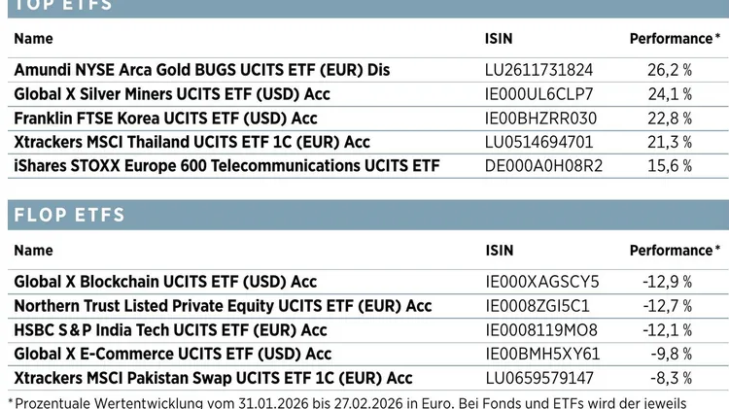The image size is (729, 409).
Task: Select ISIN IE000UL6CLP7
Action: tap(538, 94)
